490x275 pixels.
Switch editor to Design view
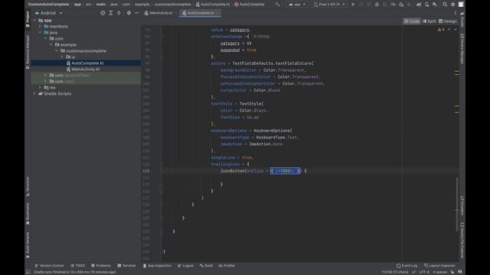tap(447, 21)
